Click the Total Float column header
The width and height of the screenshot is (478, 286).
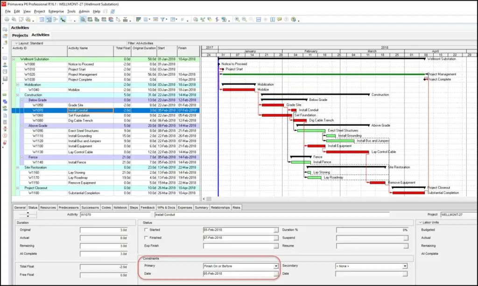pyautogui.click(x=123, y=48)
